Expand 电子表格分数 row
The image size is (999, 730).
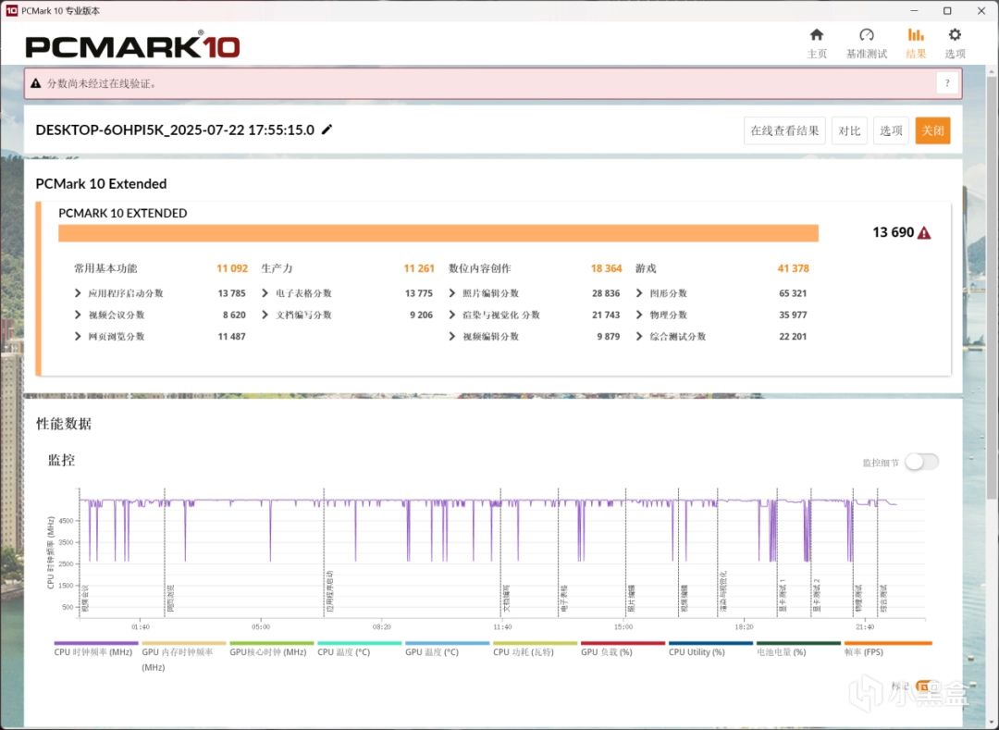pos(265,293)
